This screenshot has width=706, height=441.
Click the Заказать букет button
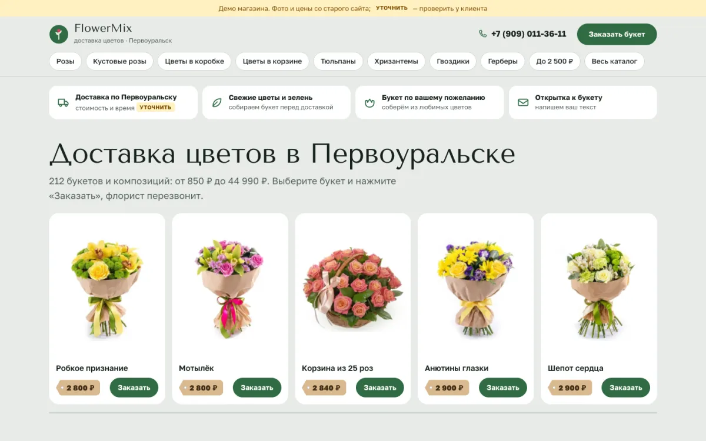(x=617, y=34)
